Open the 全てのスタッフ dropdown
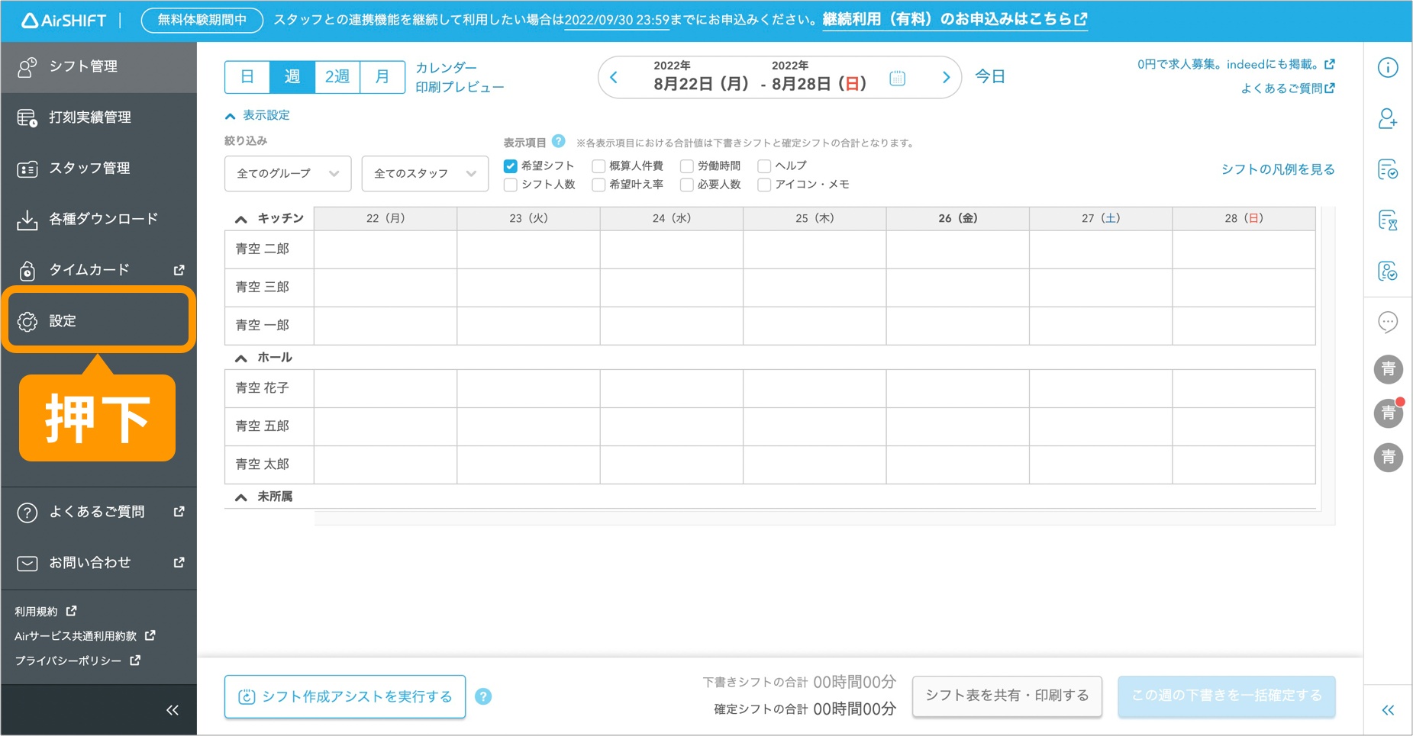The image size is (1413, 736). (x=424, y=173)
